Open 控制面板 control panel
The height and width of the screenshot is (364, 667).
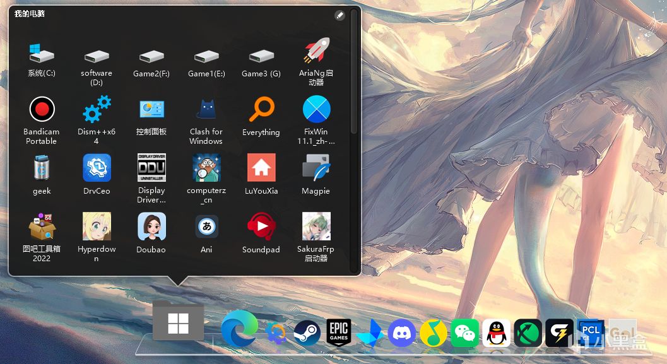point(151,109)
